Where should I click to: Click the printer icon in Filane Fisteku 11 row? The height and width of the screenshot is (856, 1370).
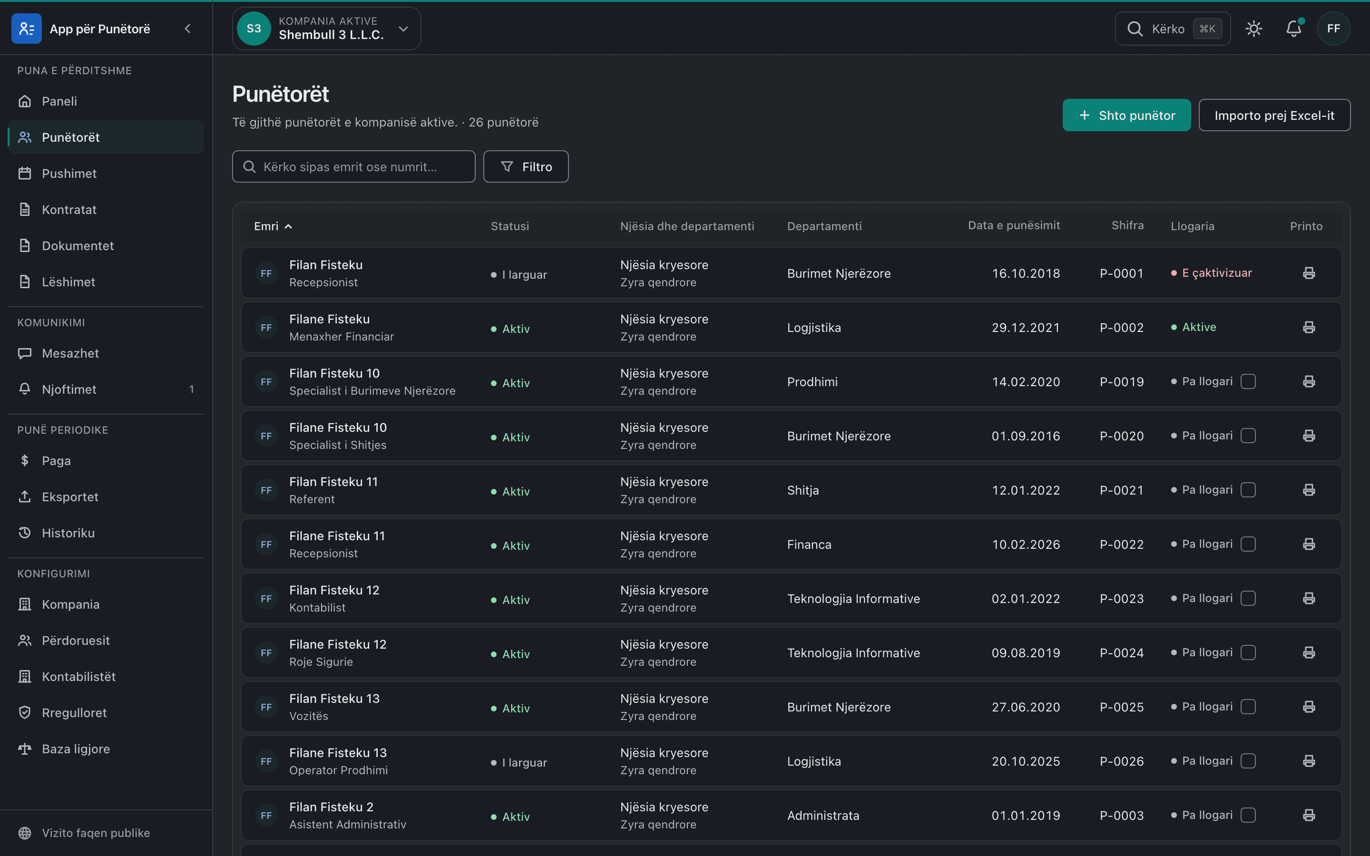click(1308, 544)
